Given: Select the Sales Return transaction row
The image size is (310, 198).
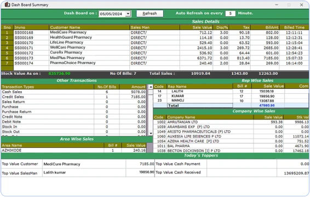Looking at the screenshot, I should [x=73, y=102].
